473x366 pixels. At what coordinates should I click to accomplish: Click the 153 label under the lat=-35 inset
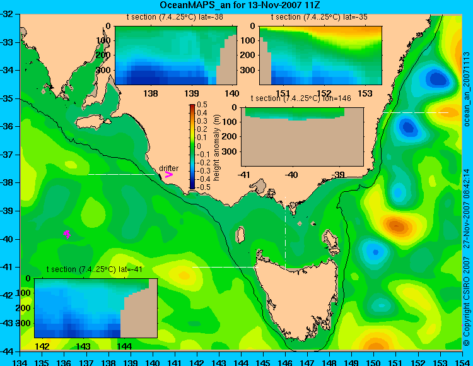365,93
